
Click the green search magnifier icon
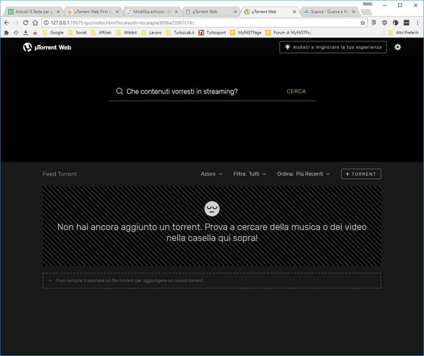point(119,91)
